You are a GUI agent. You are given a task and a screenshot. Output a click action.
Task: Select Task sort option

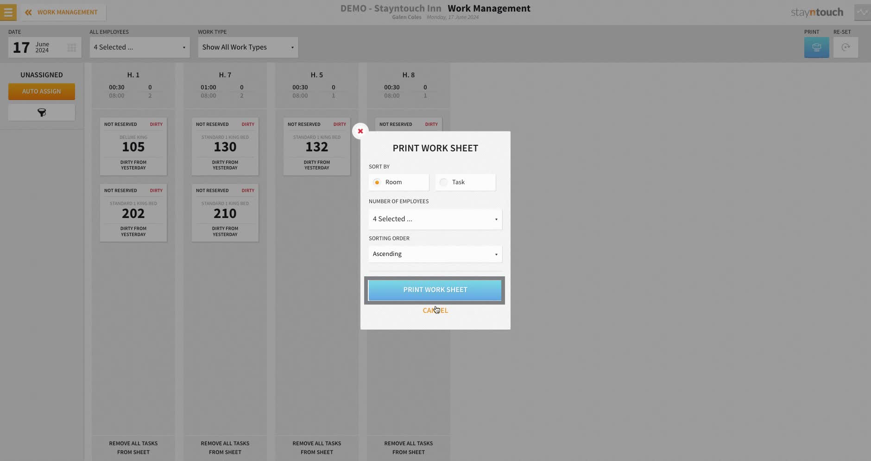pos(466,182)
